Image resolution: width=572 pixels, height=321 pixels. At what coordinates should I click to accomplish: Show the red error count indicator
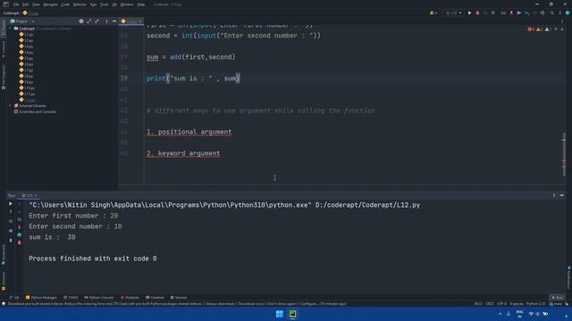(531, 29)
